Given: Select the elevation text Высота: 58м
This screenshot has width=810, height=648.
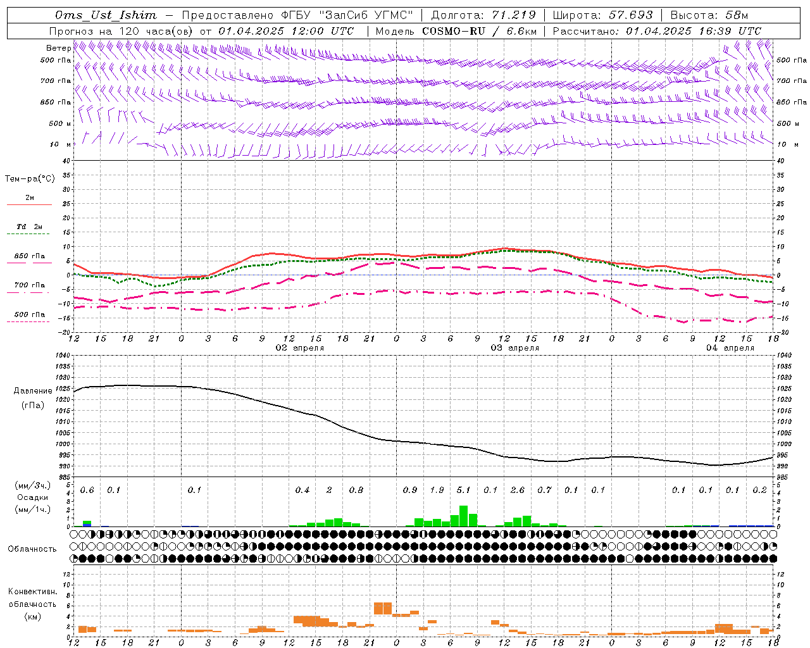Looking at the screenshot, I should [x=709, y=15].
